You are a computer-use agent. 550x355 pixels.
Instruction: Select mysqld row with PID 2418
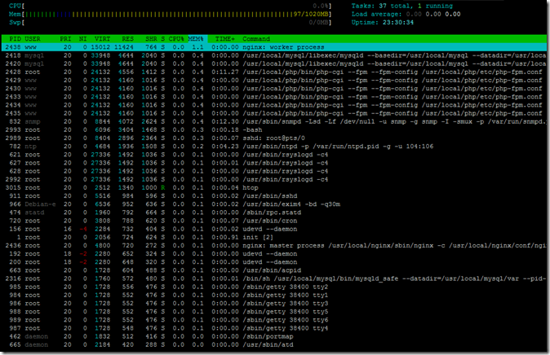(274, 55)
